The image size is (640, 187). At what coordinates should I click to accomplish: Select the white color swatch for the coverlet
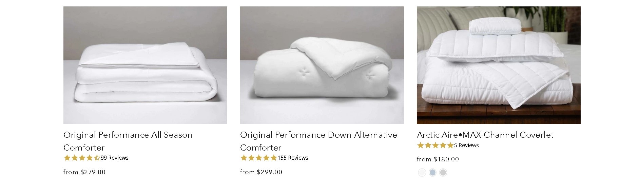pos(422,172)
